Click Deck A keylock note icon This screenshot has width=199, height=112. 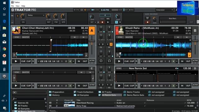click(x=86, y=55)
